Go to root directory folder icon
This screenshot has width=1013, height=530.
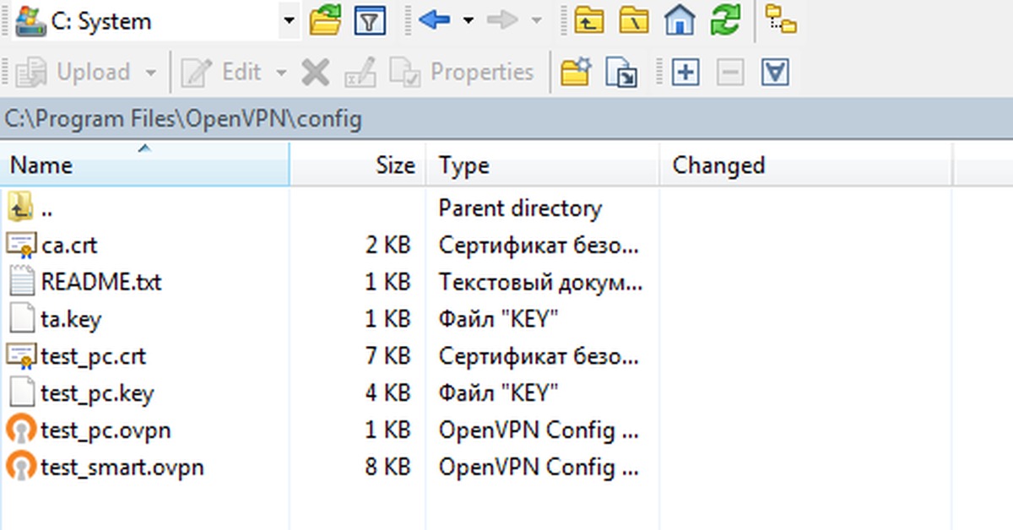coord(633,20)
